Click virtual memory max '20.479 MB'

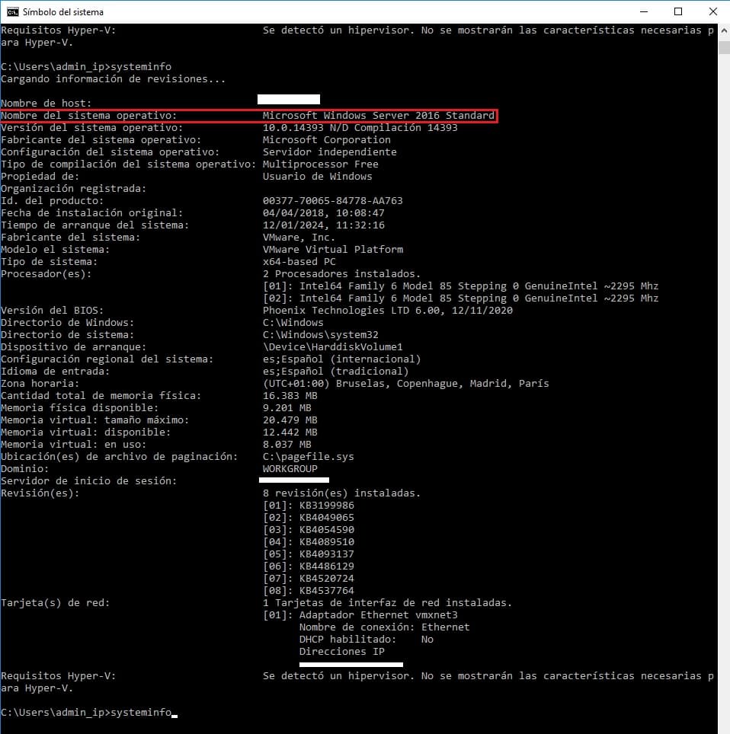pyautogui.click(x=290, y=420)
